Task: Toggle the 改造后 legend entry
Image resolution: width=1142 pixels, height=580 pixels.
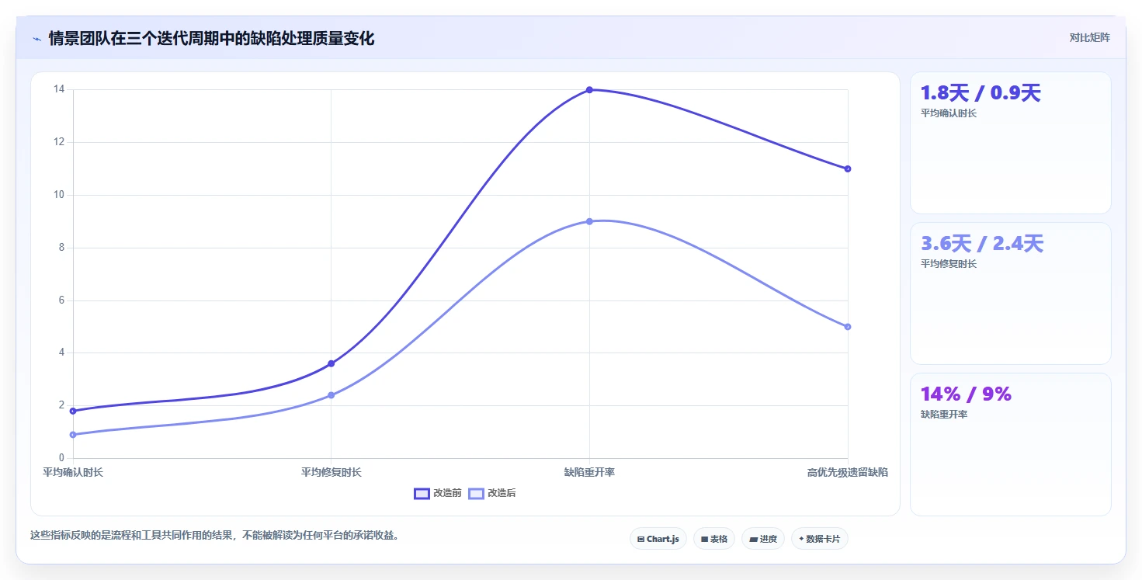Action: click(492, 493)
